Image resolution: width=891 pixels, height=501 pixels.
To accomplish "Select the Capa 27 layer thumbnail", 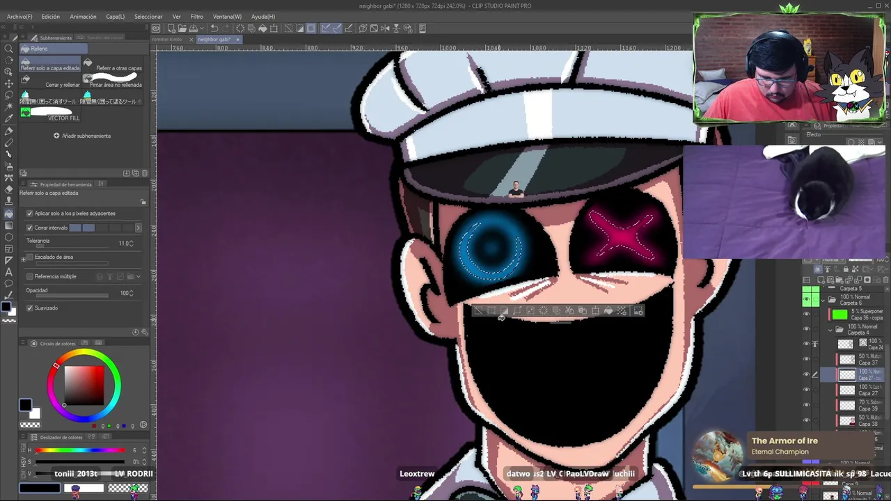I will pos(847,390).
